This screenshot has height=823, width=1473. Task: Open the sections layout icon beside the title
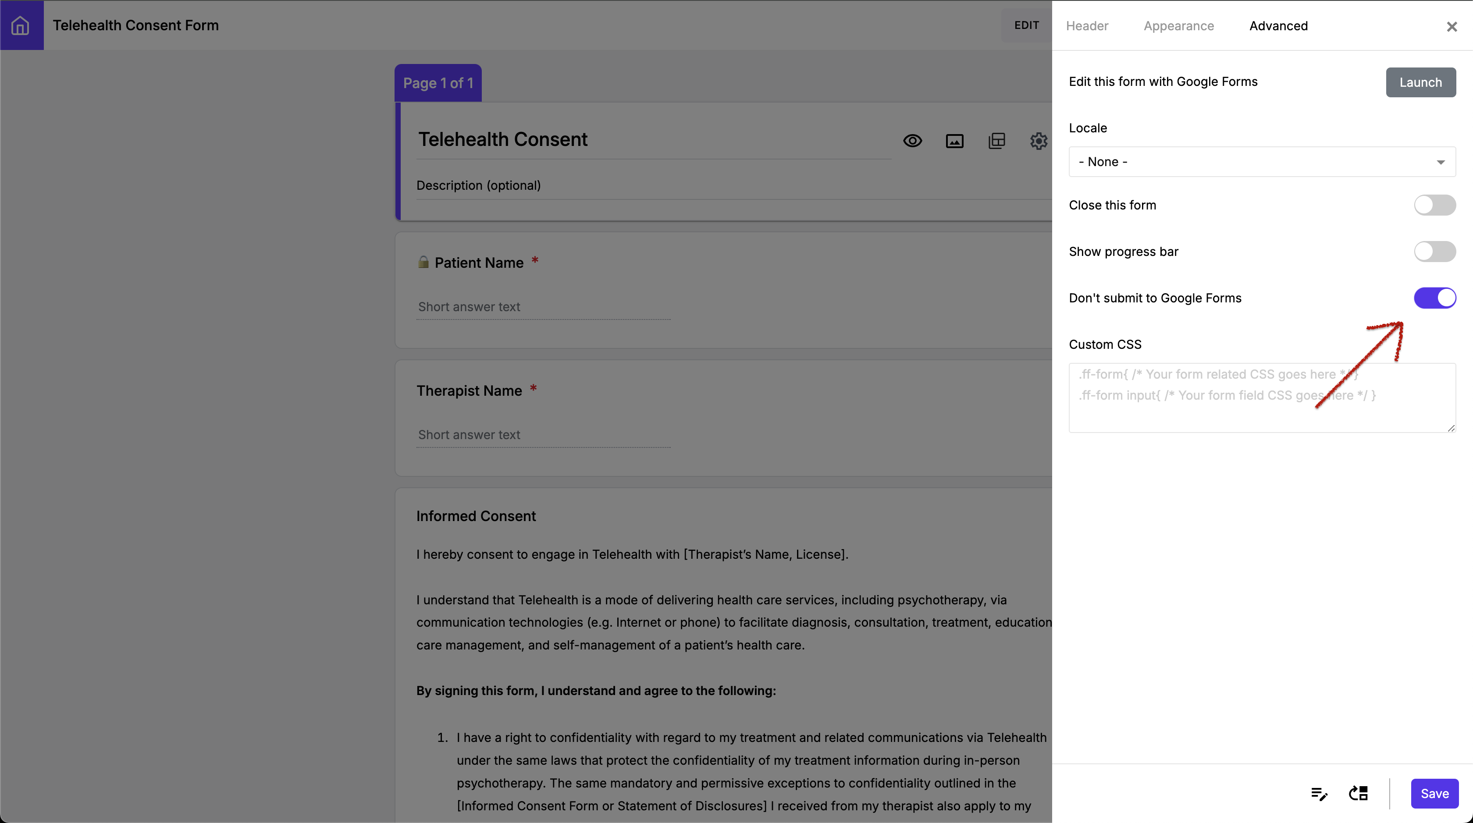pyautogui.click(x=996, y=141)
